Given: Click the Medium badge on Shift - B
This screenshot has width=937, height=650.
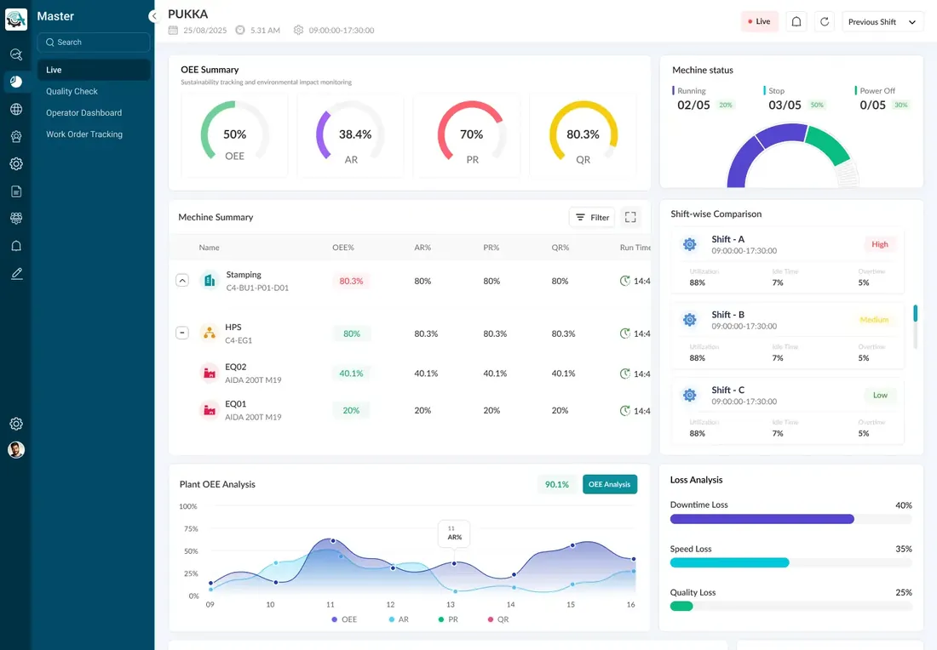Looking at the screenshot, I should click(x=874, y=319).
